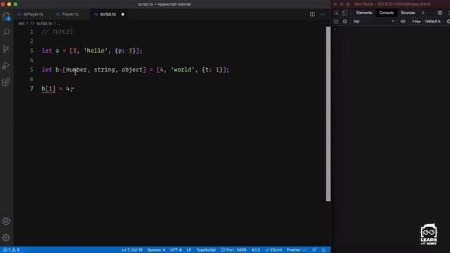Image resolution: width=450 pixels, height=253 pixels.
Task: Switch to the Player.ts tab
Action: pyautogui.click(x=67, y=14)
